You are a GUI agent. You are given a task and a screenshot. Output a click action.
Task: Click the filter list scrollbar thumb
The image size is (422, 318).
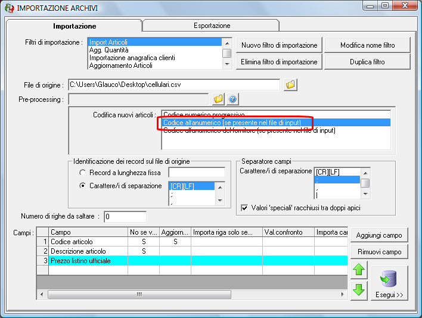coord(227,53)
